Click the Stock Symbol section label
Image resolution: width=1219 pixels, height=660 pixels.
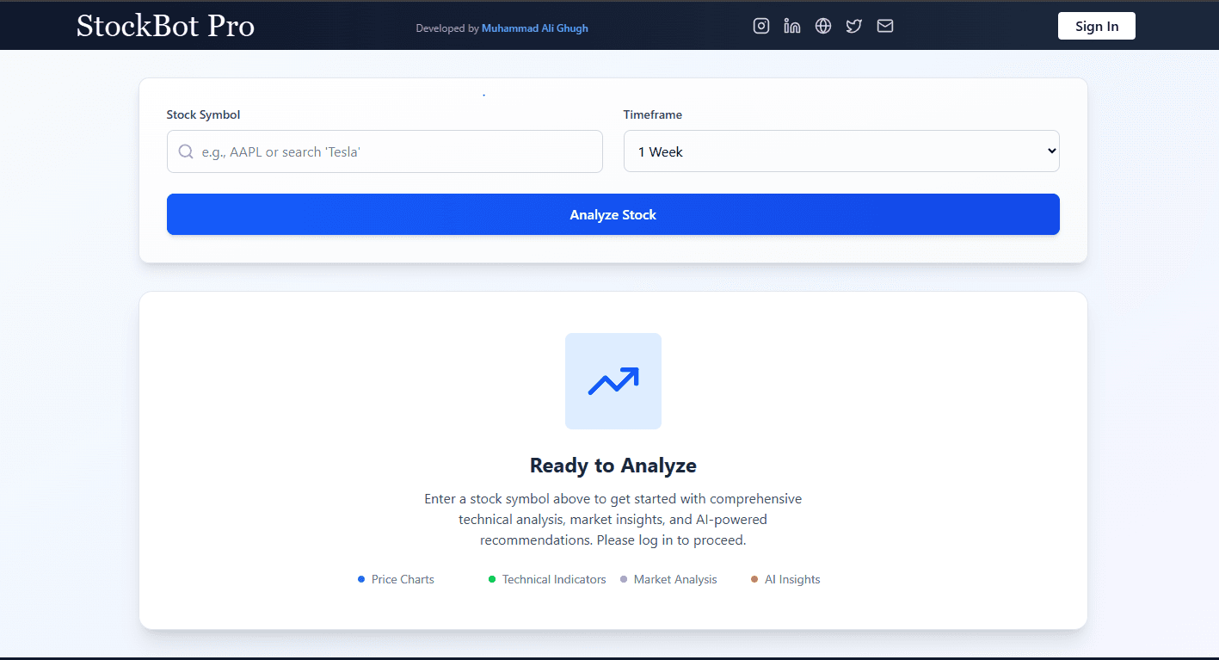coord(203,114)
